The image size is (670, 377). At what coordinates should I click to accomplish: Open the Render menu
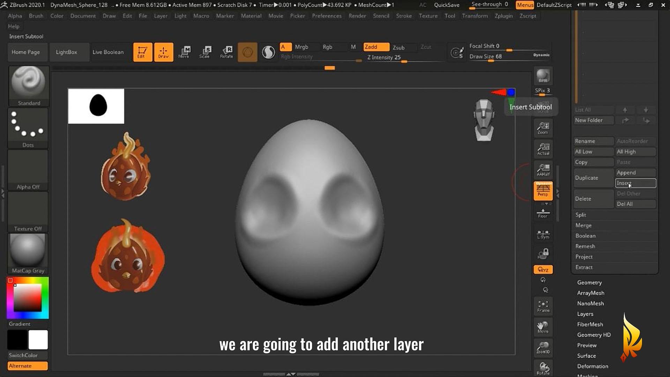pyautogui.click(x=357, y=16)
